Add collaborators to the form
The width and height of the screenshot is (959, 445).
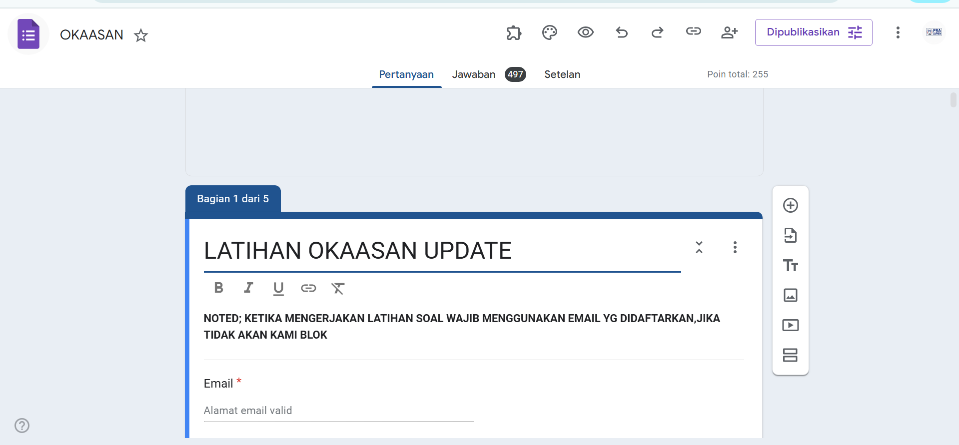point(729,33)
